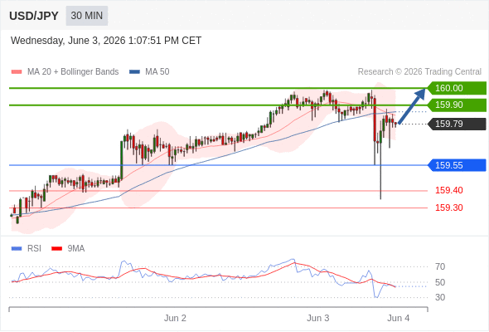This screenshot has height=332, width=489.
Task: Click the 'Jun 2' date axis label
Action: [175, 318]
